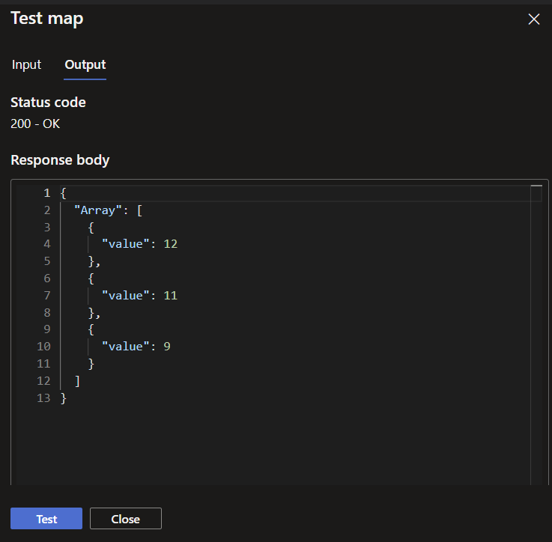552x542 pixels.
Task: Click the "Array" key on line 2
Action: tap(98, 210)
